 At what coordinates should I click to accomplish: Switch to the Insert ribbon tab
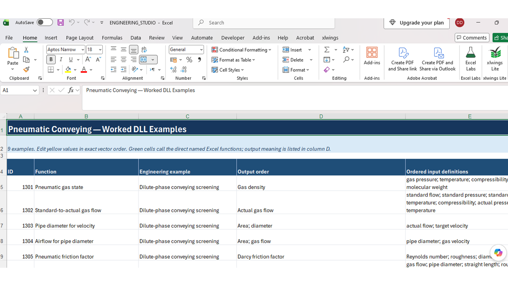51,38
